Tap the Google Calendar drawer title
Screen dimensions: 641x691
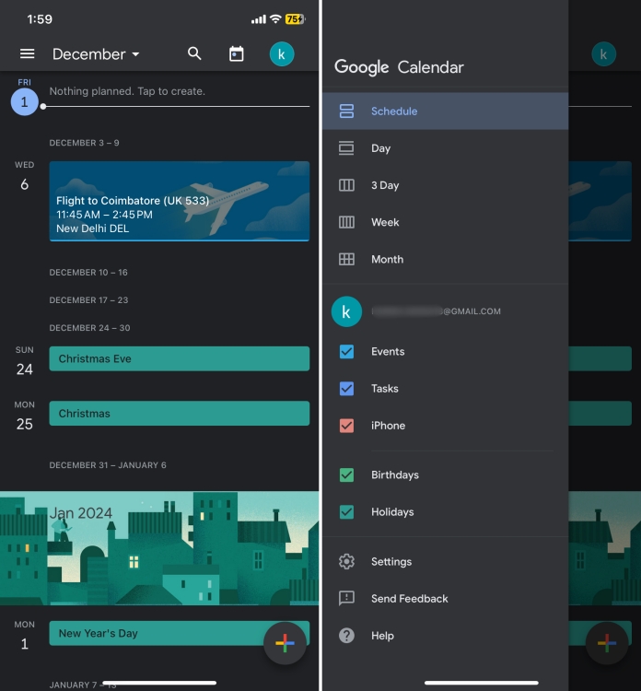coord(399,67)
